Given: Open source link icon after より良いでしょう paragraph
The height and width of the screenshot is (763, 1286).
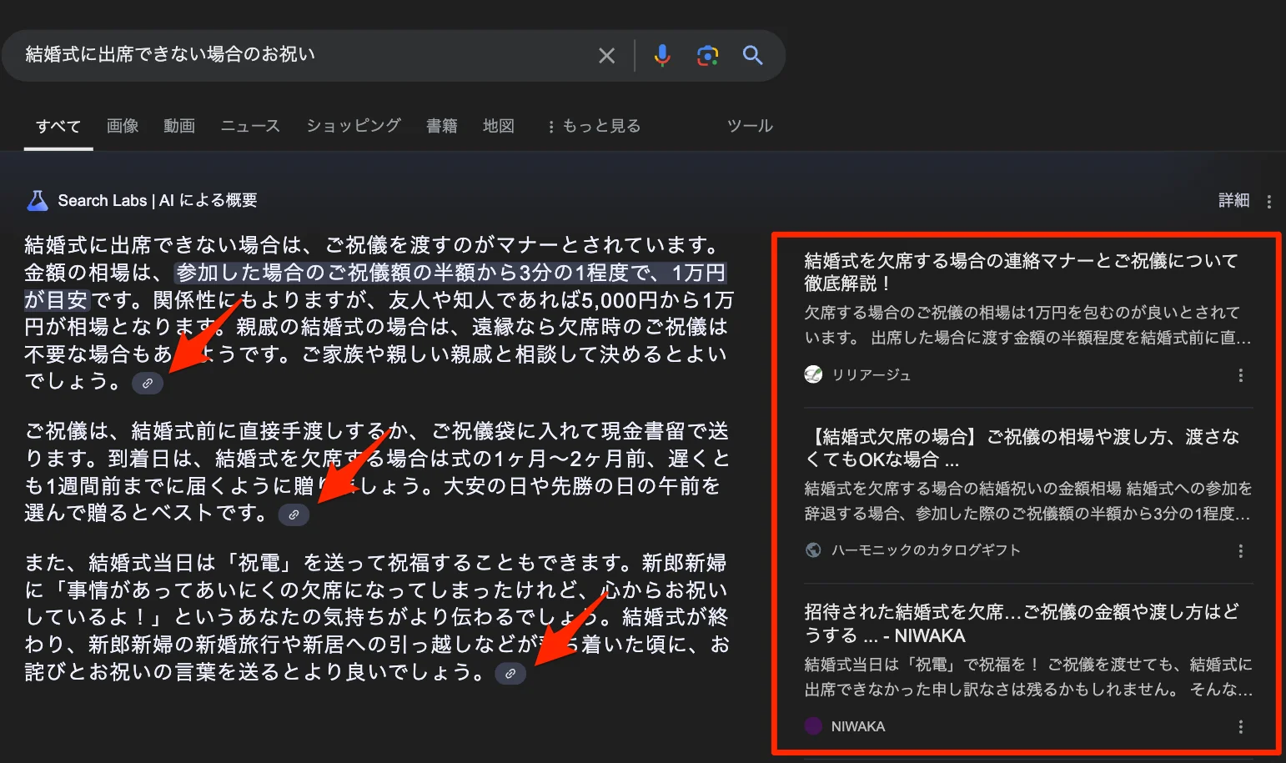Looking at the screenshot, I should point(510,673).
